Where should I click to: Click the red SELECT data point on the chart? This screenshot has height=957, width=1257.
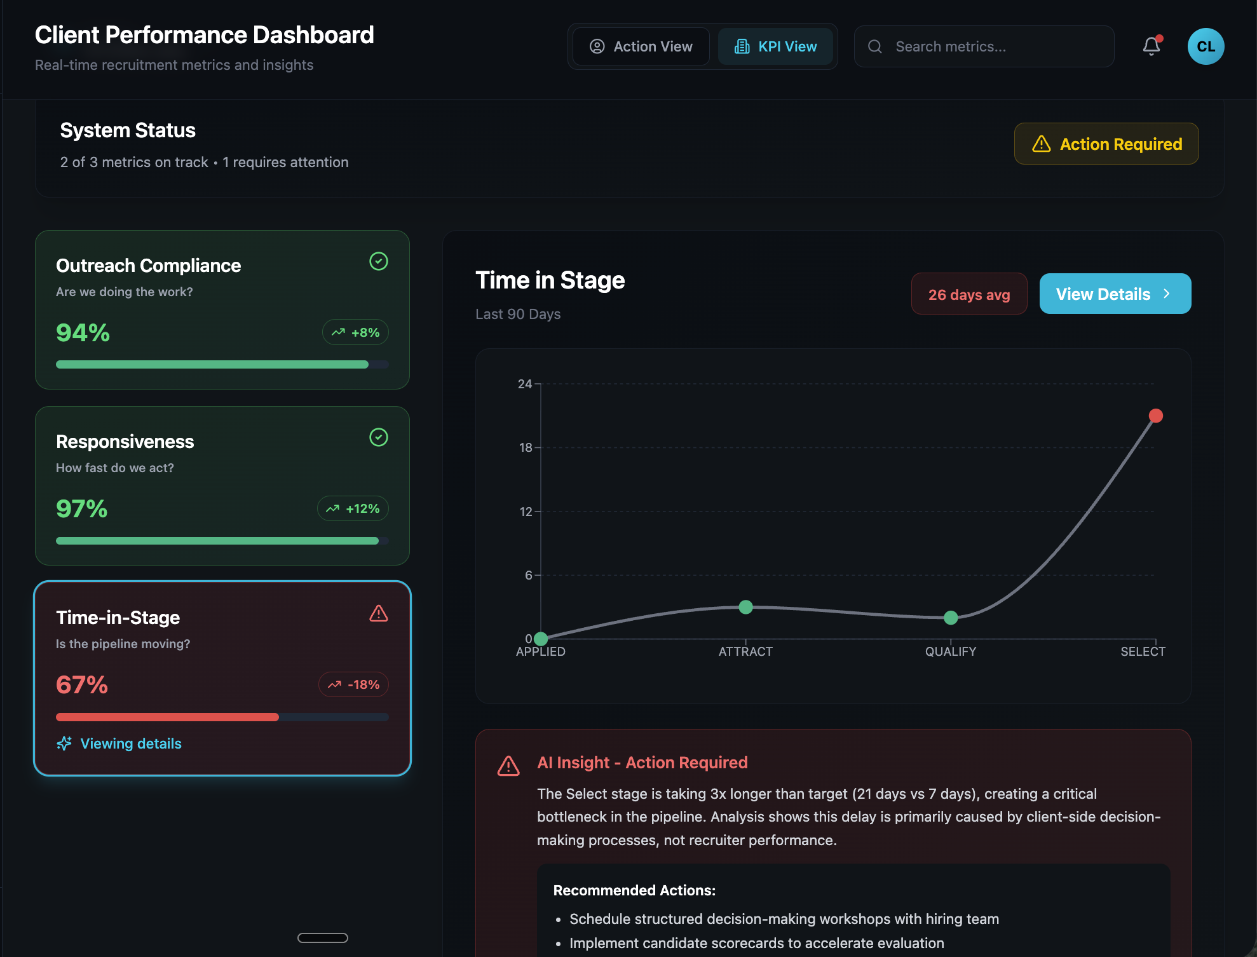pos(1155,416)
